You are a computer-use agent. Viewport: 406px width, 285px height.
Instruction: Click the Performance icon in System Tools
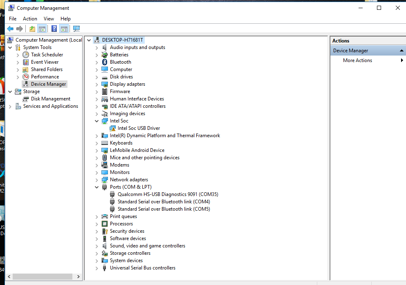tap(26, 77)
